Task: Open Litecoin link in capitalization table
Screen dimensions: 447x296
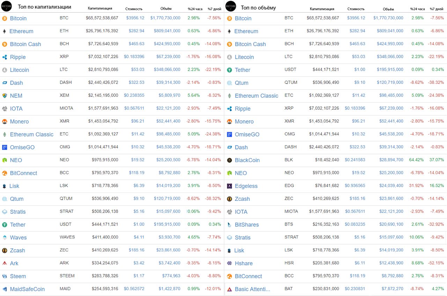Action: point(20,70)
